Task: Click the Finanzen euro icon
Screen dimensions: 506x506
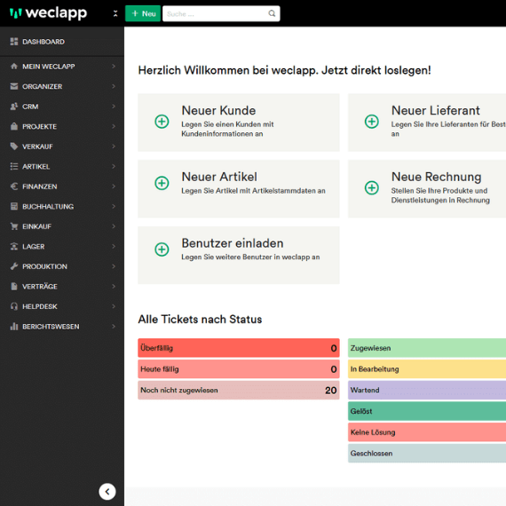Action: point(14,186)
